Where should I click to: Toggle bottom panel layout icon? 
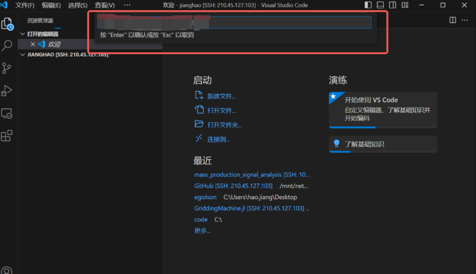(x=380, y=5)
